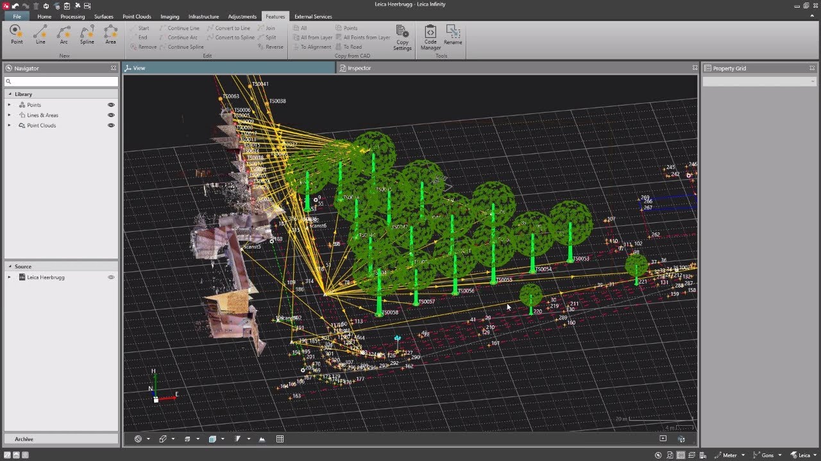Switch to the Infrastructure ribbon tab
The image size is (821, 461).
(203, 17)
